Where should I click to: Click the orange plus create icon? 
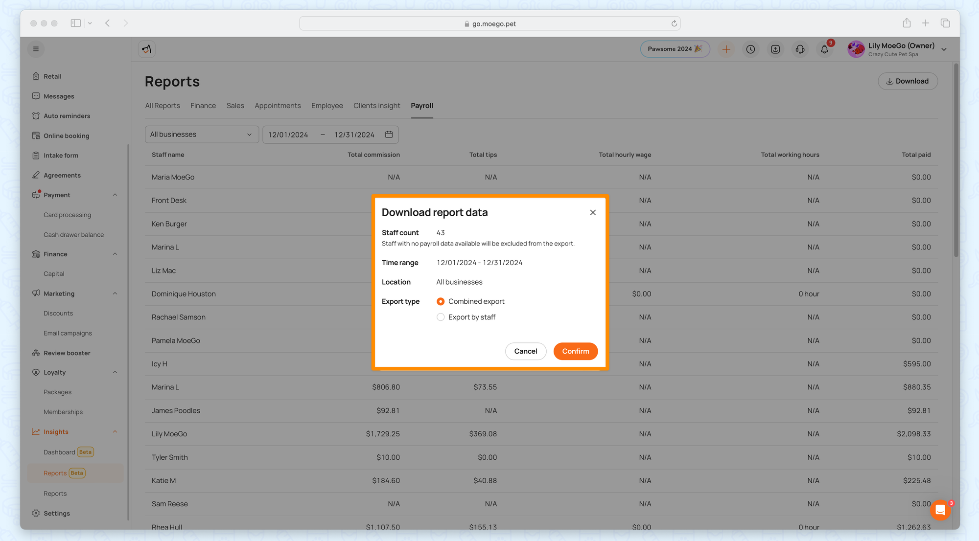point(726,49)
